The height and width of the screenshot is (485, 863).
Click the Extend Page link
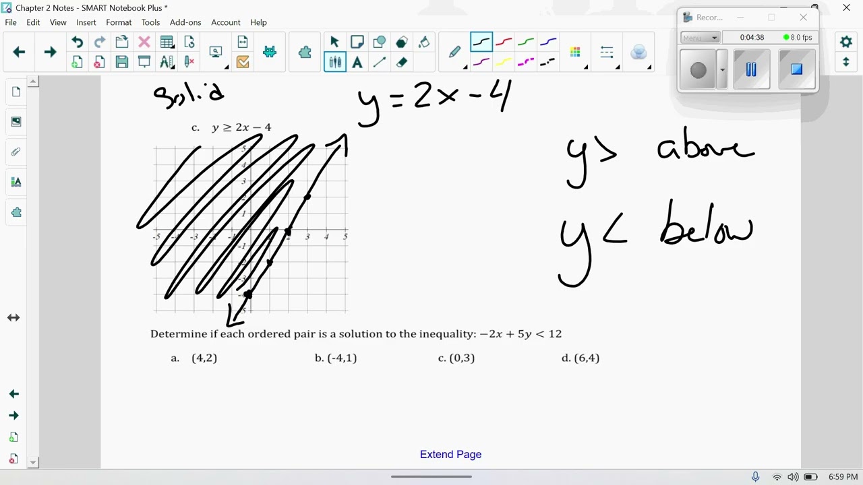coord(450,454)
